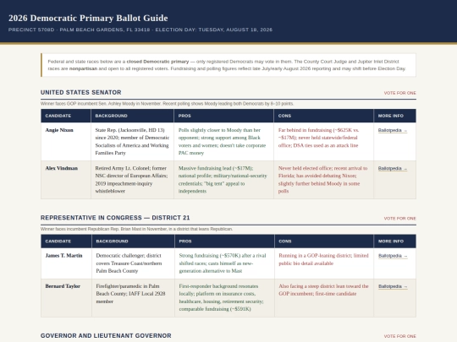Image resolution: width=457 pixels, height=342 pixels.
Task: Click 'Representative in Congress — District 21' heading
Action: pos(115,218)
